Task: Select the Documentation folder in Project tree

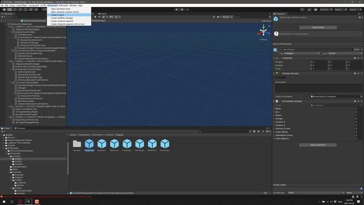Action: (x=18, y=167)
